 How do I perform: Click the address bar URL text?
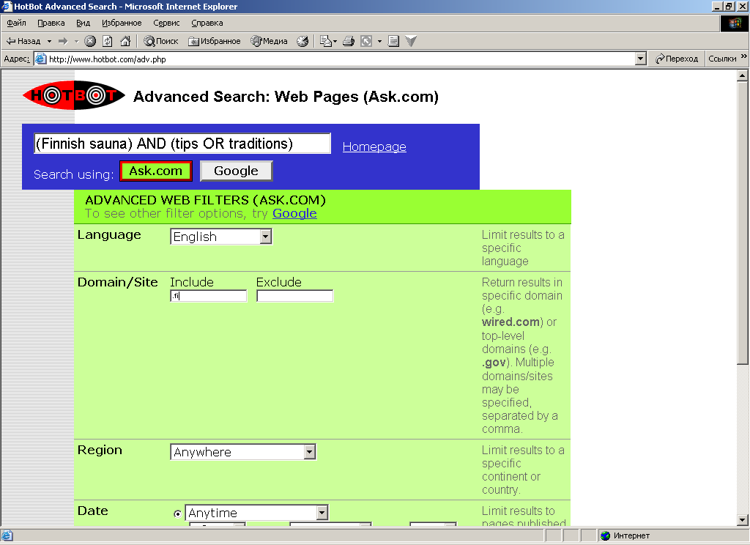coord(108,59)
